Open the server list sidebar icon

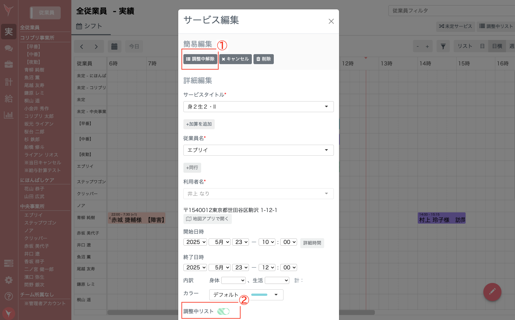9,263
